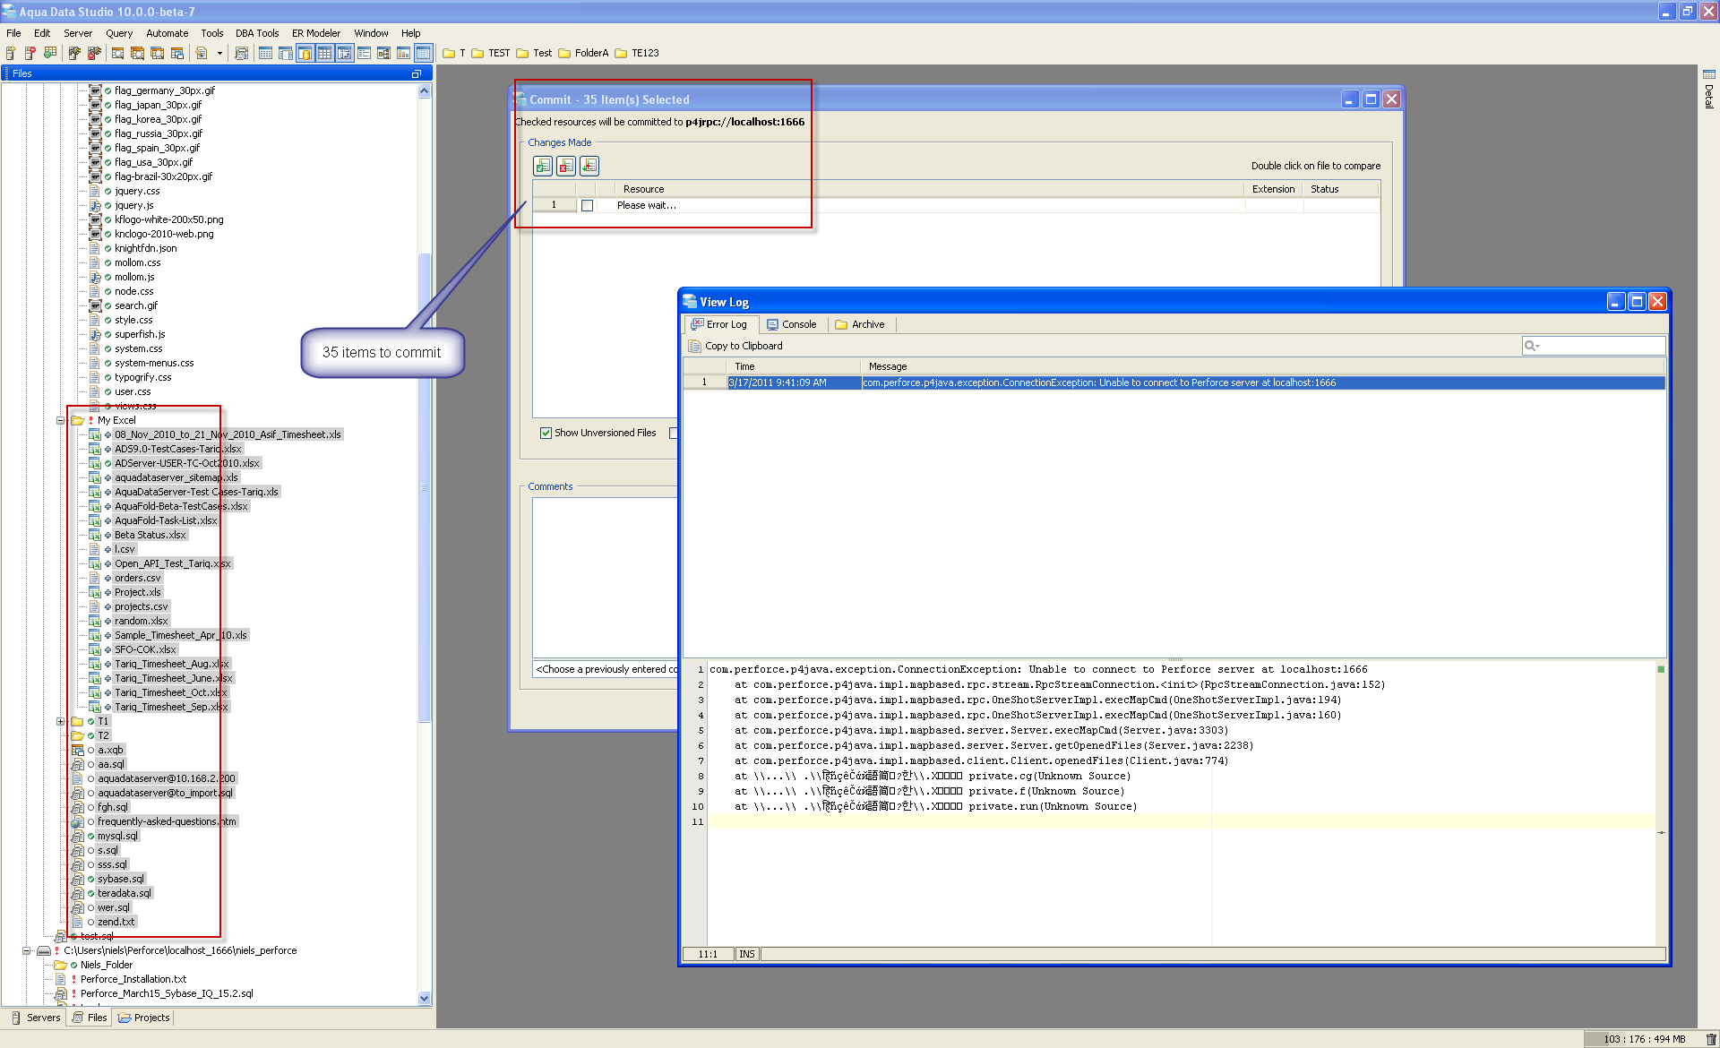Click the Files tree scroll up arrow

[x=425, y=90]
